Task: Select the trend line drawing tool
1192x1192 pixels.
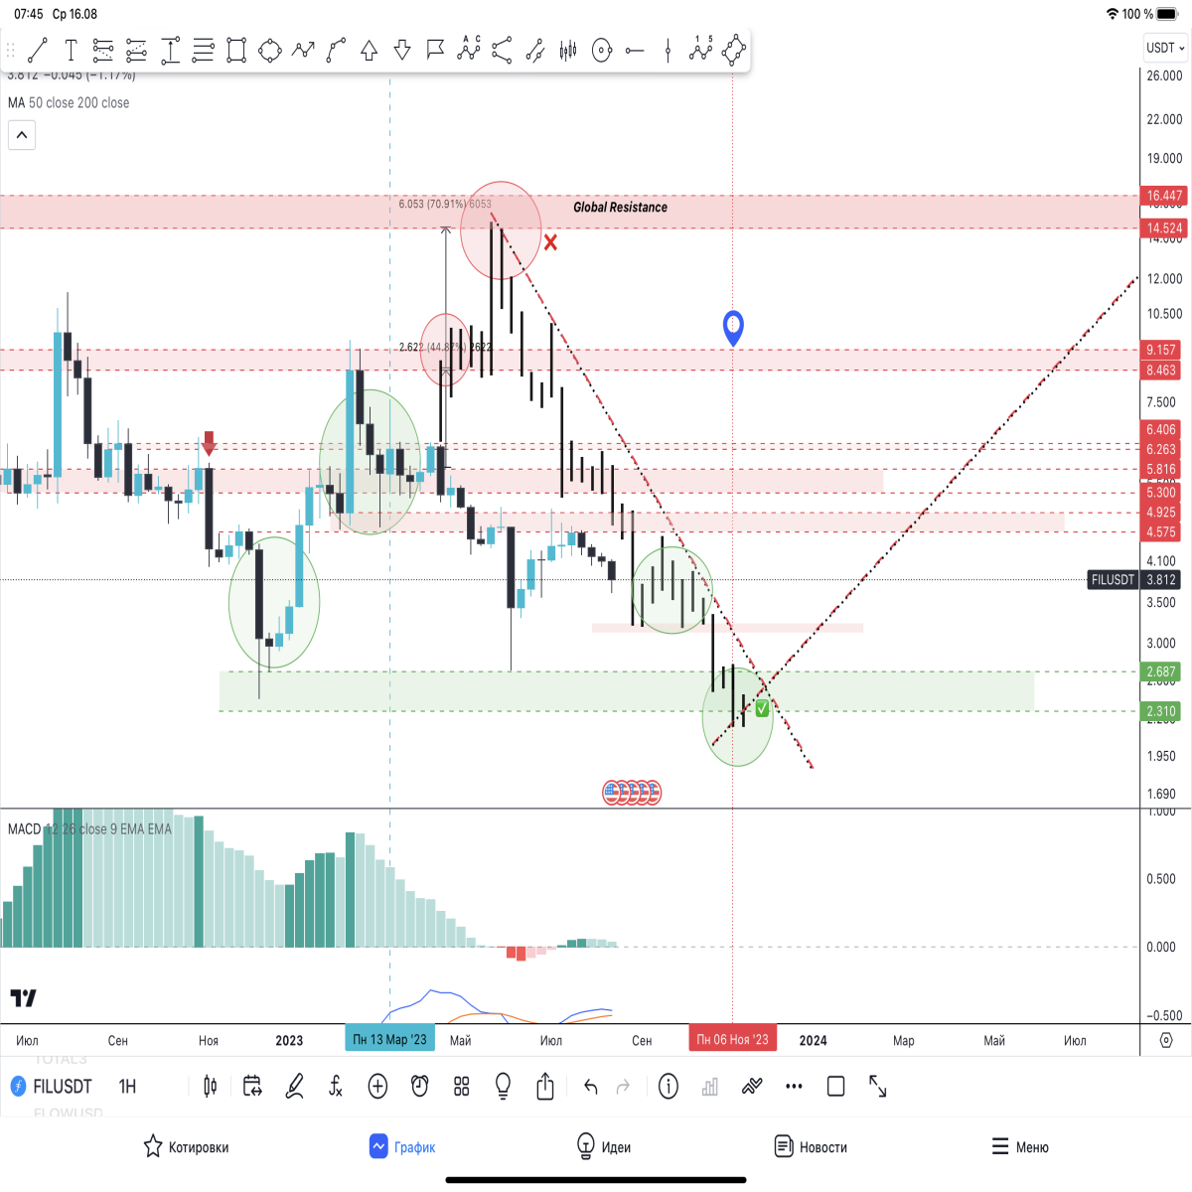Action: [38, 50]
